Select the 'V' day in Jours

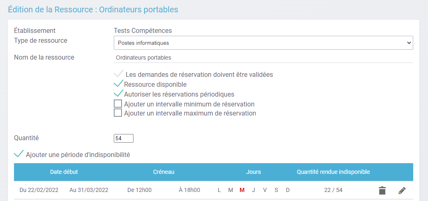click(x=265, y=190)
